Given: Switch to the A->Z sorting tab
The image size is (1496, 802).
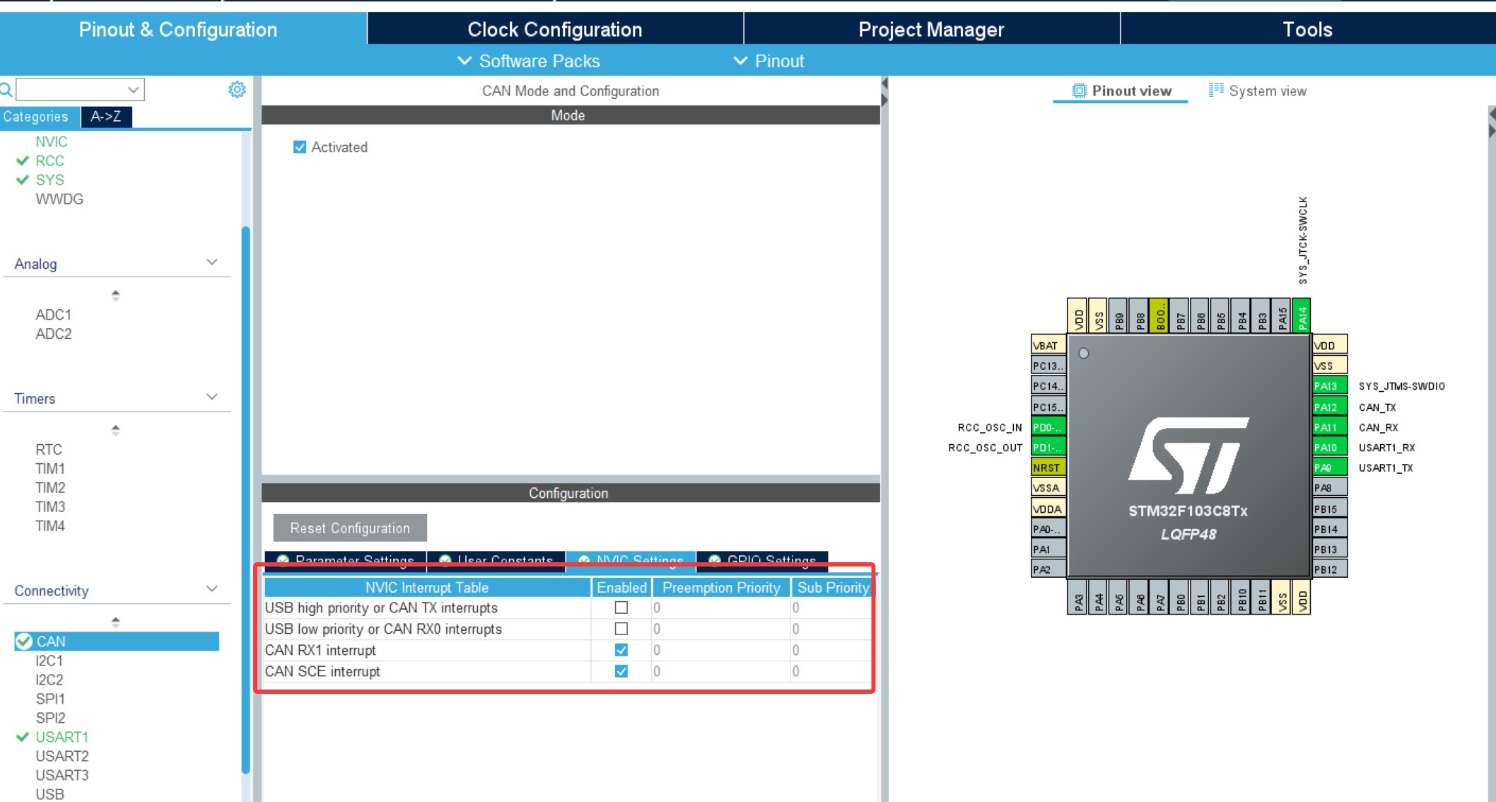Looking at the screenshot, I should click(x=106, y=117).
